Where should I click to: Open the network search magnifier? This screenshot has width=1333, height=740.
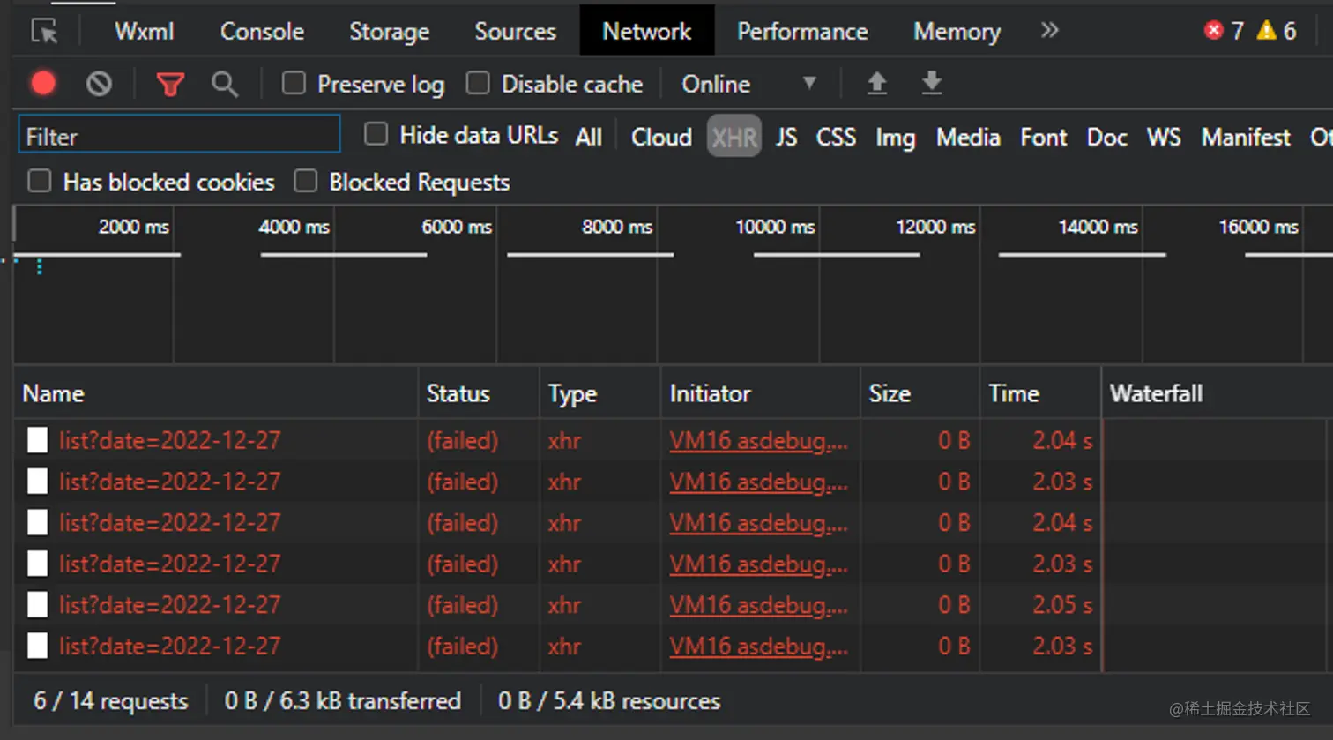tap(224, 85)
